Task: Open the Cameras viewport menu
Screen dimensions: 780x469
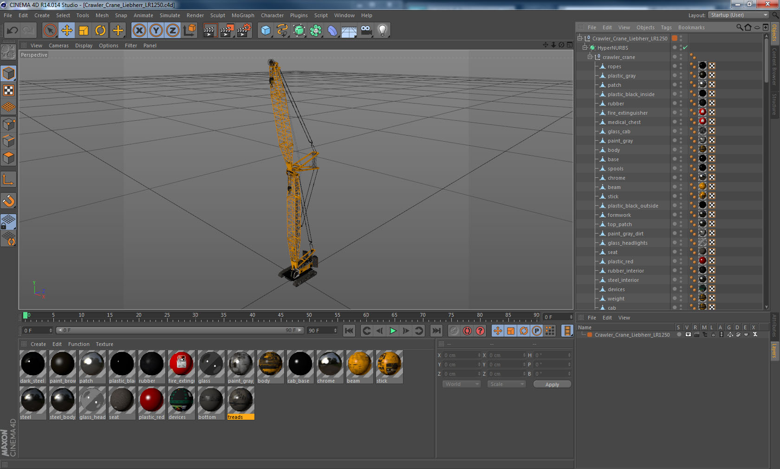Action: 58,46
